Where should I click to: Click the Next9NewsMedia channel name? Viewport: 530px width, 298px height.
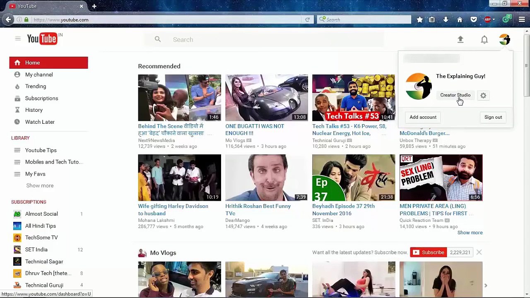coord(157,140)
